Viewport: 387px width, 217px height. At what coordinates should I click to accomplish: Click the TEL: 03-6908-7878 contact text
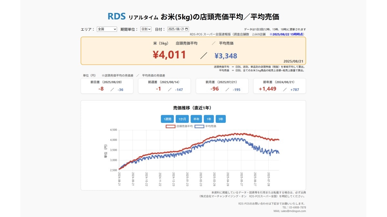[294, 207]
